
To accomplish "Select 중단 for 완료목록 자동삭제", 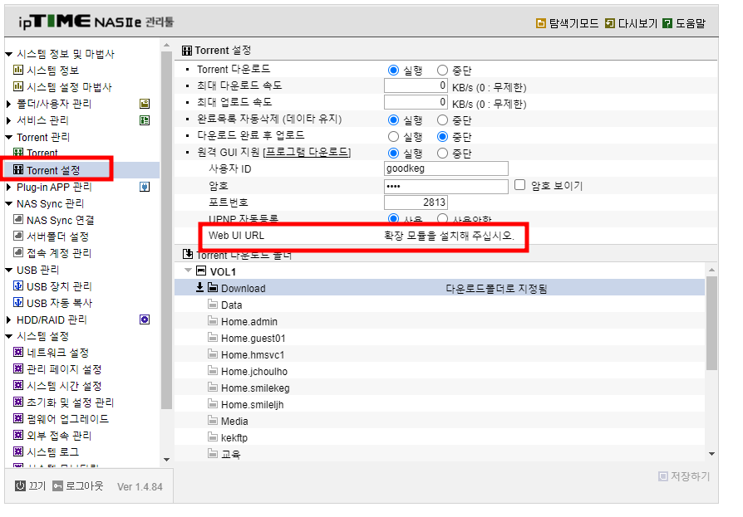I will coord(442,120).
